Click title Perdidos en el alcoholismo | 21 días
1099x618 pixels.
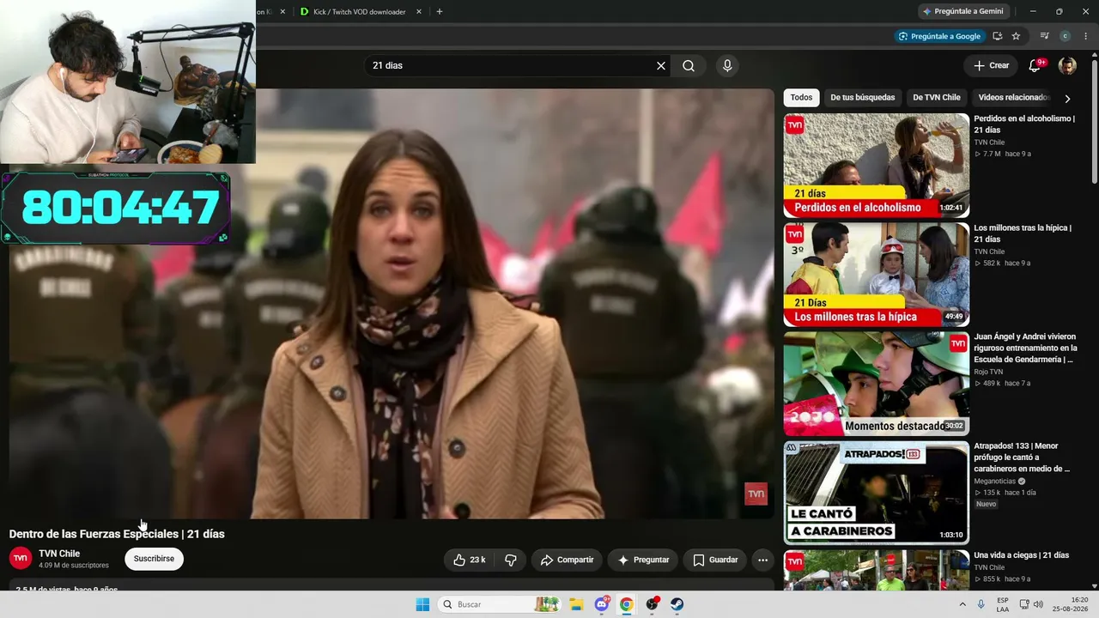[1024, 124]
